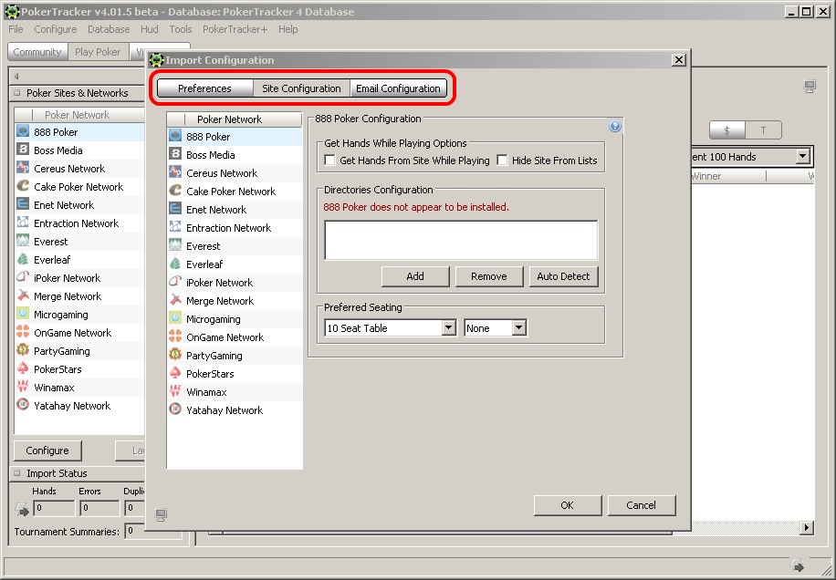Click Cake Poker Network icon in dialog
The image size is (836, 580).
tap(175, 190)
